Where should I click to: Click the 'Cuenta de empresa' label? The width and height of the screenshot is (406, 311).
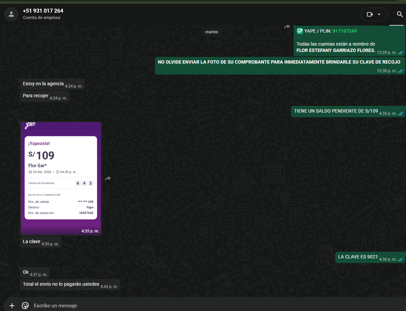42,18
